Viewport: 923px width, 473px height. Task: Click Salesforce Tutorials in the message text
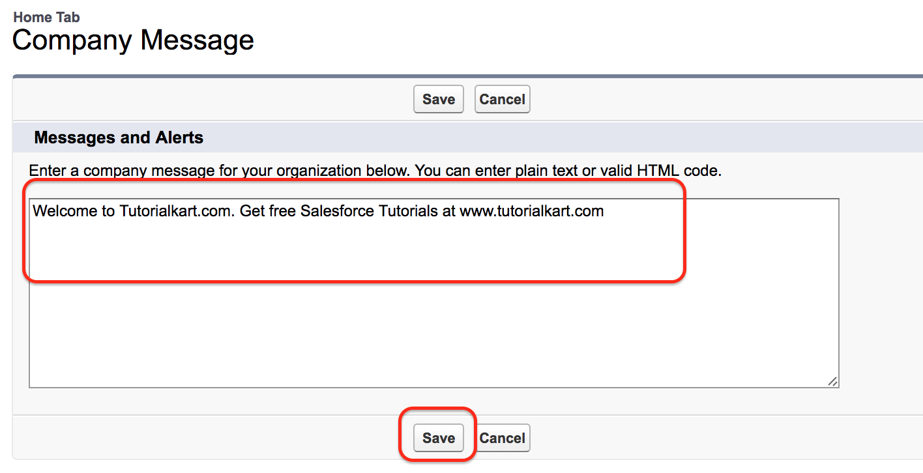370,211
